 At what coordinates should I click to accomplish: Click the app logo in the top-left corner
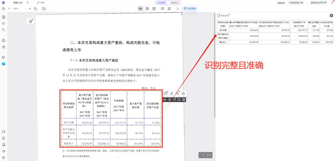[x=3, y=2]
